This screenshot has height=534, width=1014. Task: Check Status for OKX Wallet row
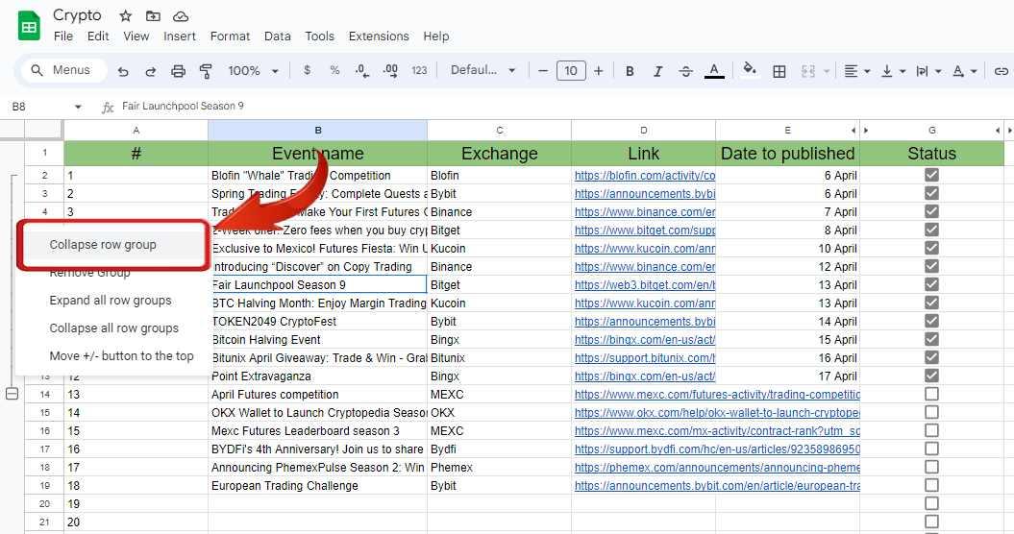pos(931,412)
